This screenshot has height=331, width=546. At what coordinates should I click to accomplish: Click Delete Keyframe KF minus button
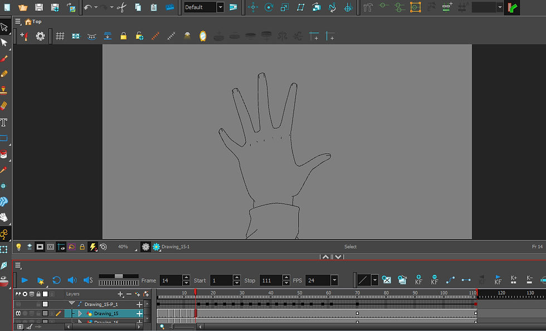pyautogui.click(x=434, y=280)
